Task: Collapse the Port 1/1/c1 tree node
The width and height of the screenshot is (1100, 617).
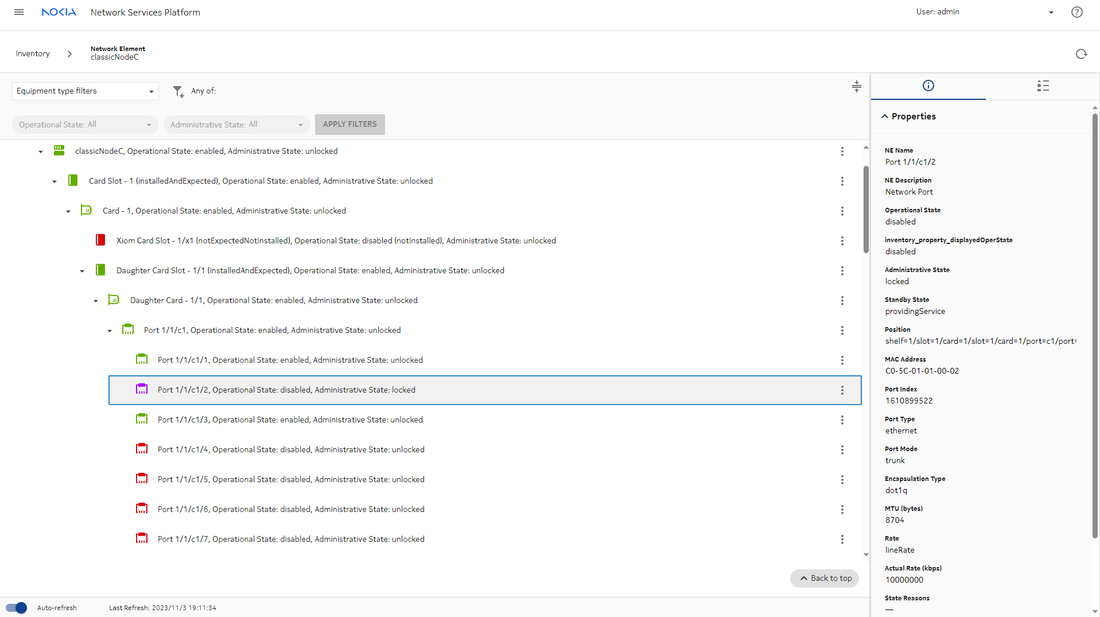Action: point(110,331)
